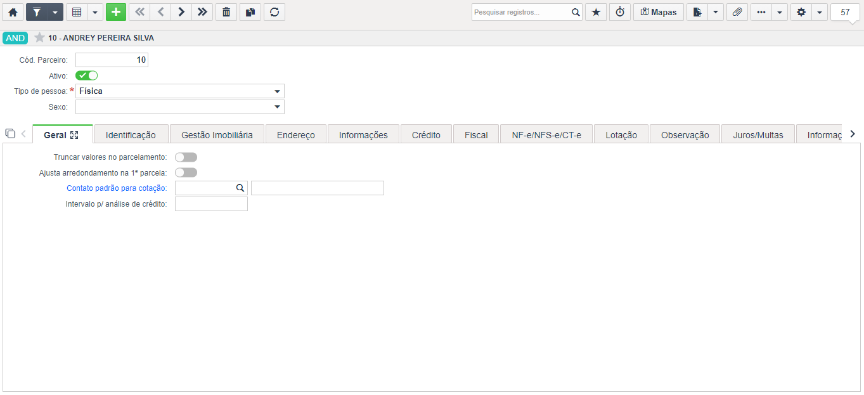
Task: Follow the Contato padrão para cotação link
Action: (117, 188)
